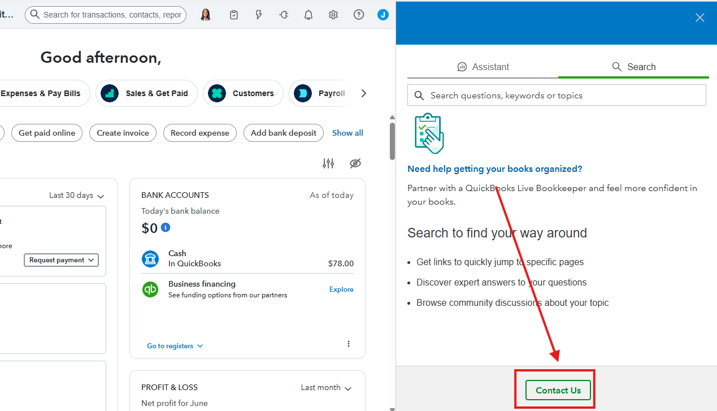Image resolution: width=717 pixels, height=411 pixels.
Task: Open the Last month period dropdown
Action: (327, 388)
